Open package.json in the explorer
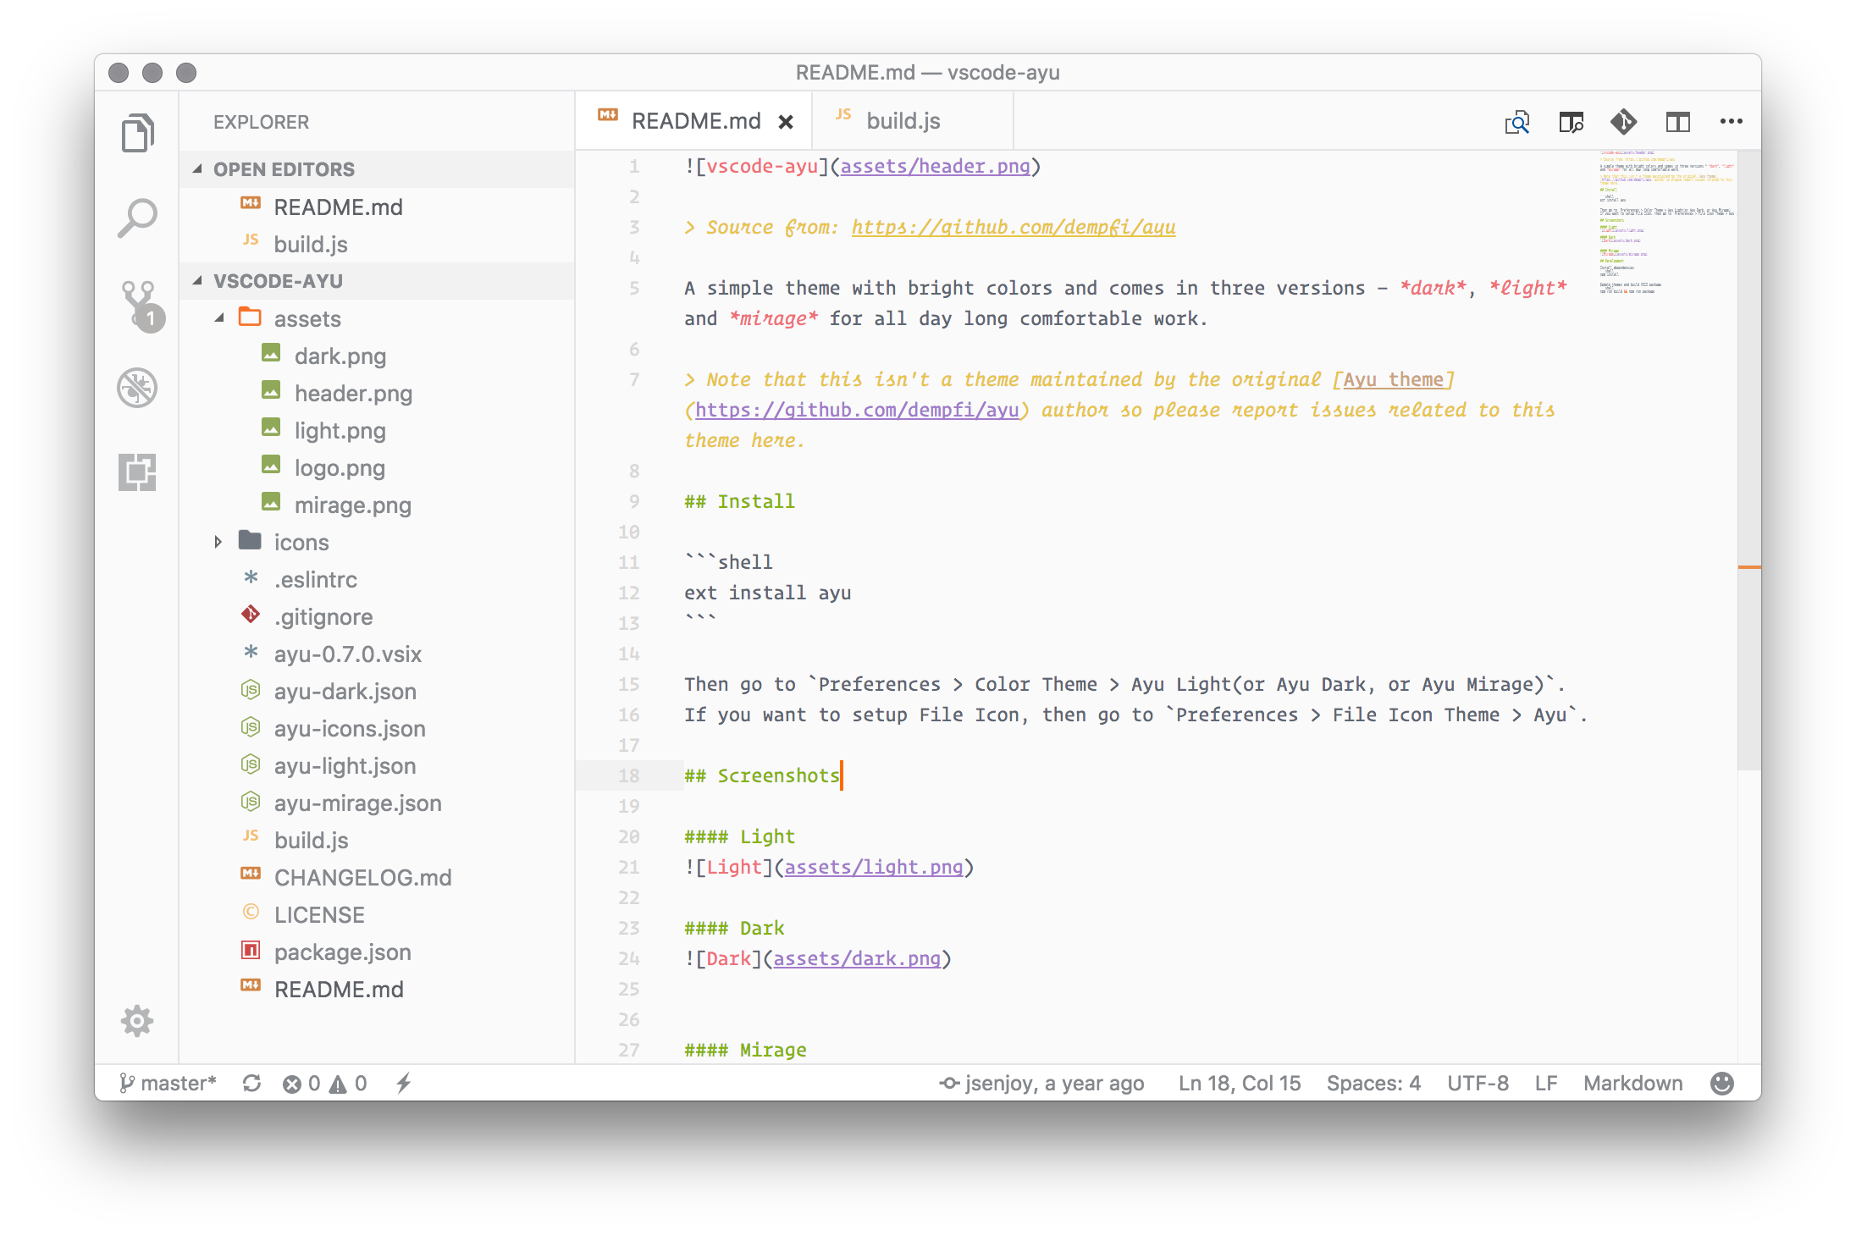The width and height of the screenshot is (1856, 1236). click(342, 952)
